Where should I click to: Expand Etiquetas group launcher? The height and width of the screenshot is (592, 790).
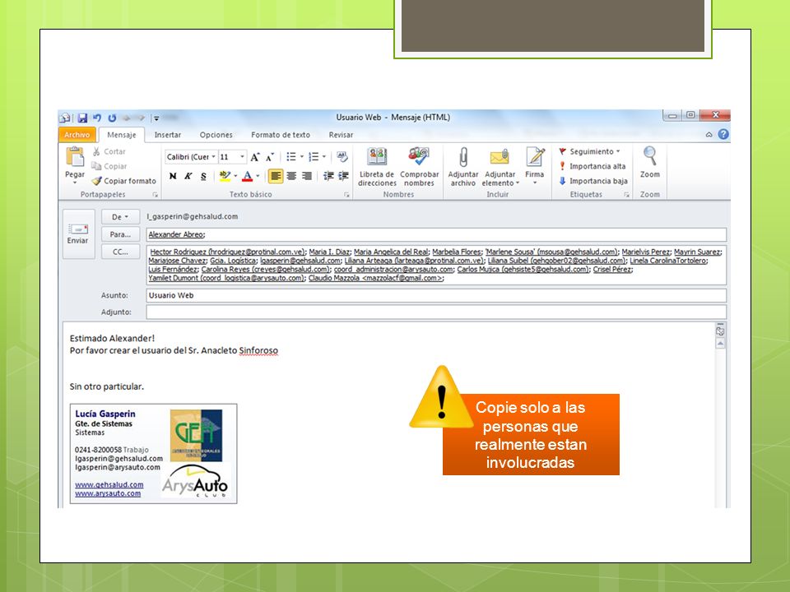626,194
